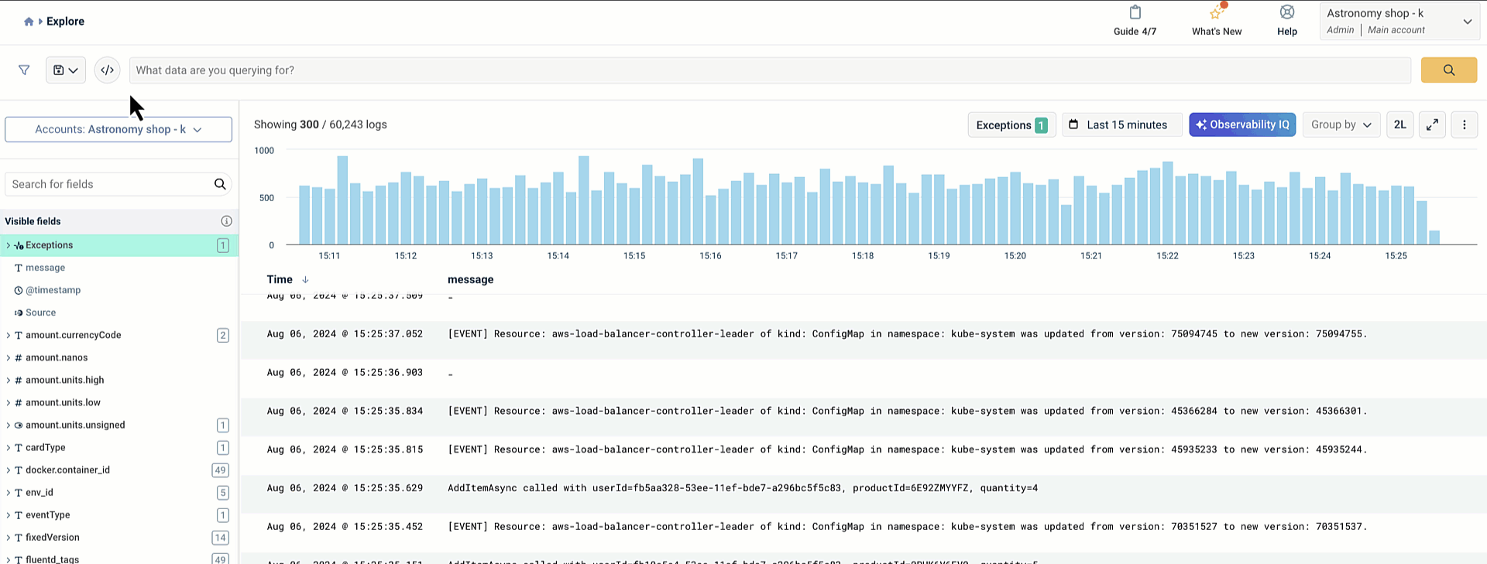This screenshot has height=564, width=1487.
Task: Click the home icon in breadcrumb
Action: [29, 22]
